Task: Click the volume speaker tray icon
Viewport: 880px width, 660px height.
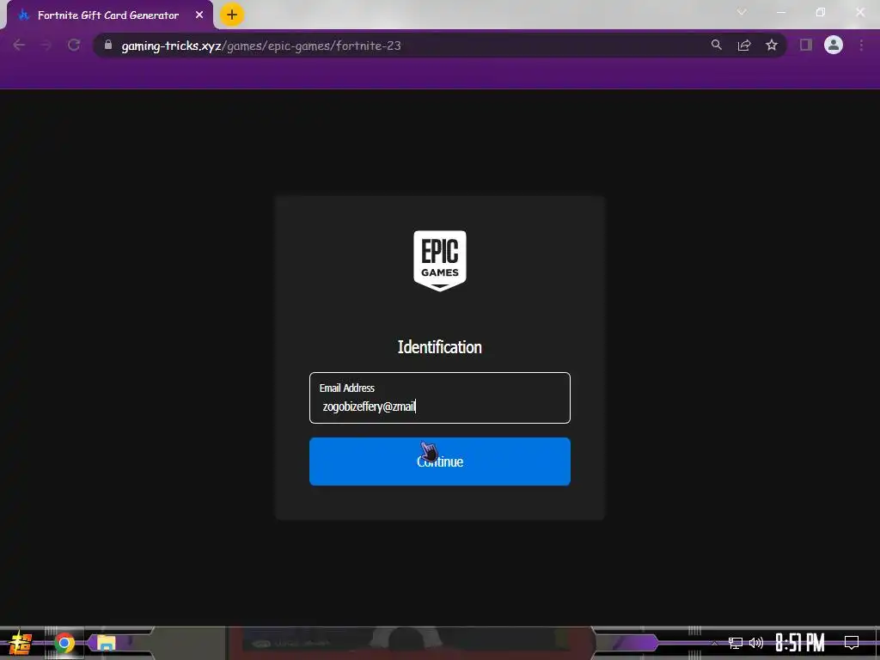Action: click(756, 643)
